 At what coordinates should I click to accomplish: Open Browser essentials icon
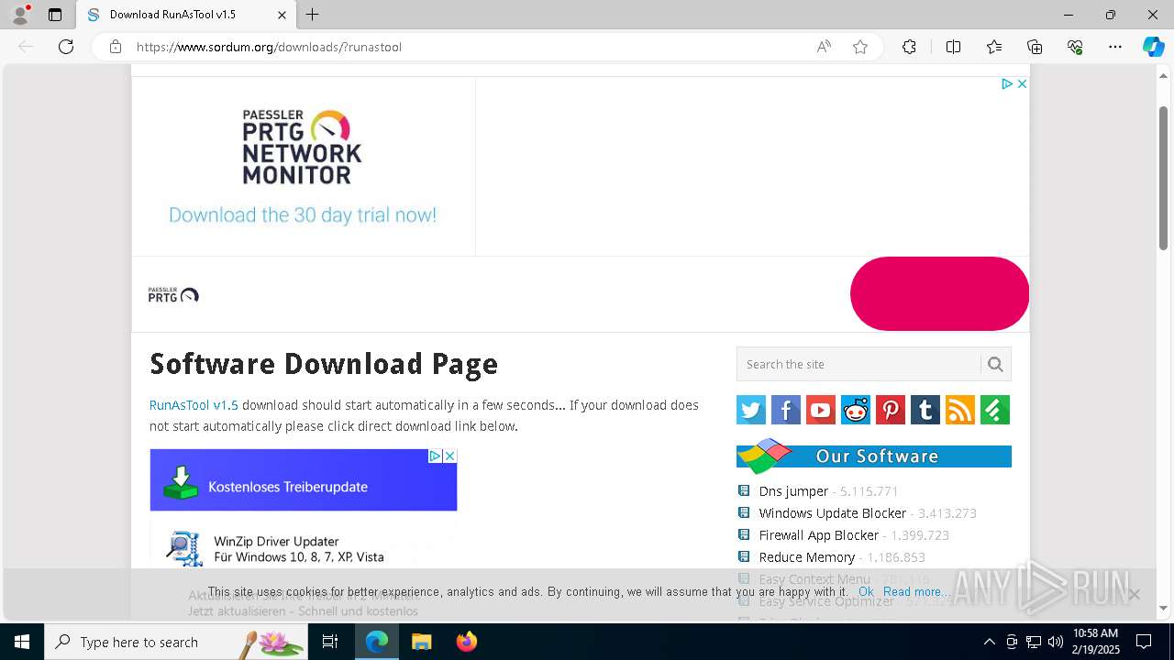(x=1075, y=47)
